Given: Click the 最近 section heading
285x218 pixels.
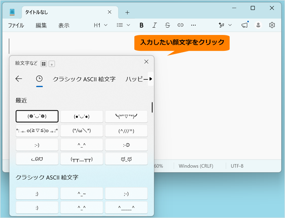Looking at the screenshot, I should pyautogui.click(x=21, y=100).
